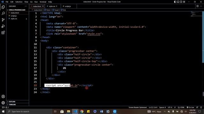Change encoding UTF-8 in status bar

(170, 107)
